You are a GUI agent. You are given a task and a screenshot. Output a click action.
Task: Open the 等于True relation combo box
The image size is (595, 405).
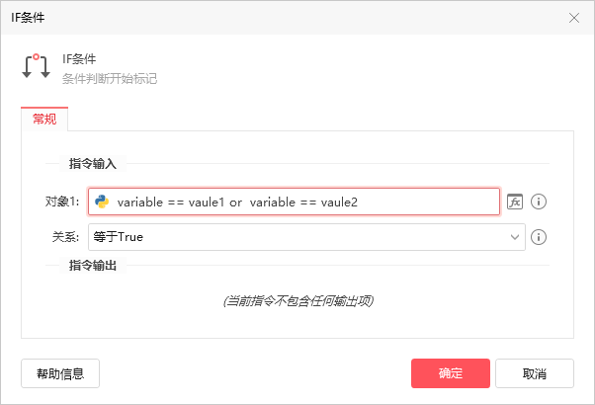[x=297, y=237]
